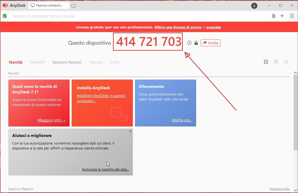This screenshot has width=298, height=193.
Task: Click the connect arrow icon
Action: pos(282,16)
